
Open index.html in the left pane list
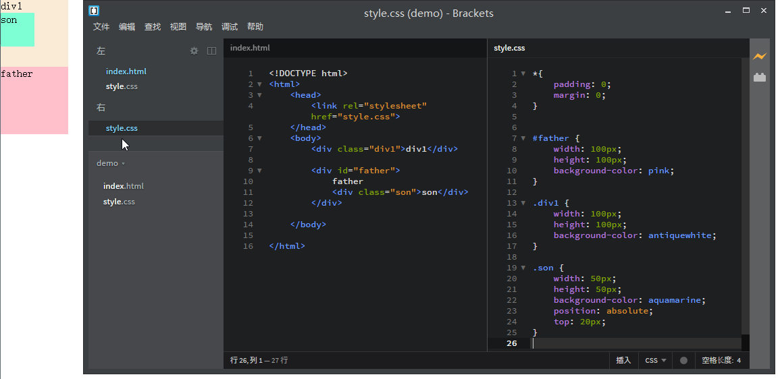[126, 71]
